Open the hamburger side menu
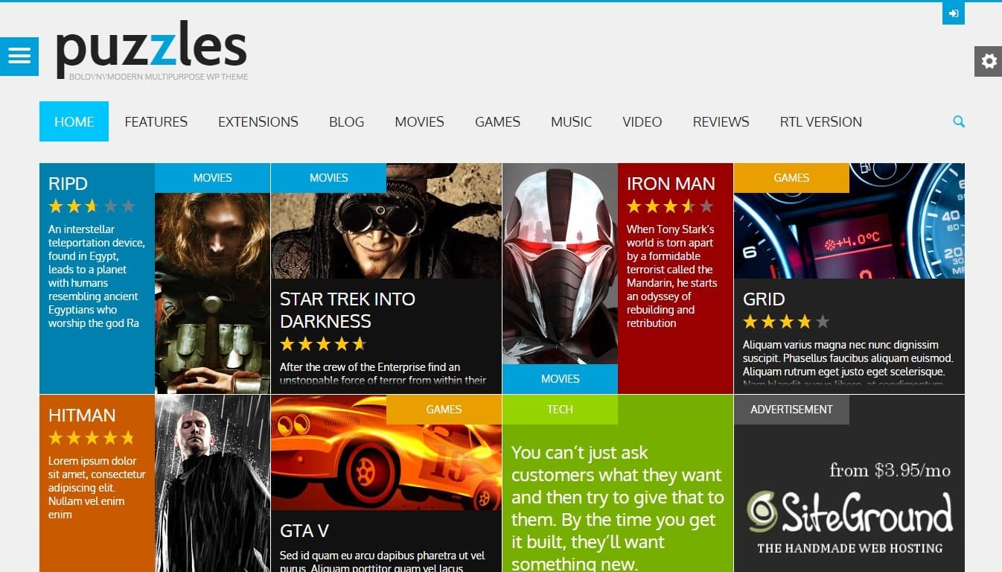Viewport: 1002px width, 572px height. click(x=19, y=56)
